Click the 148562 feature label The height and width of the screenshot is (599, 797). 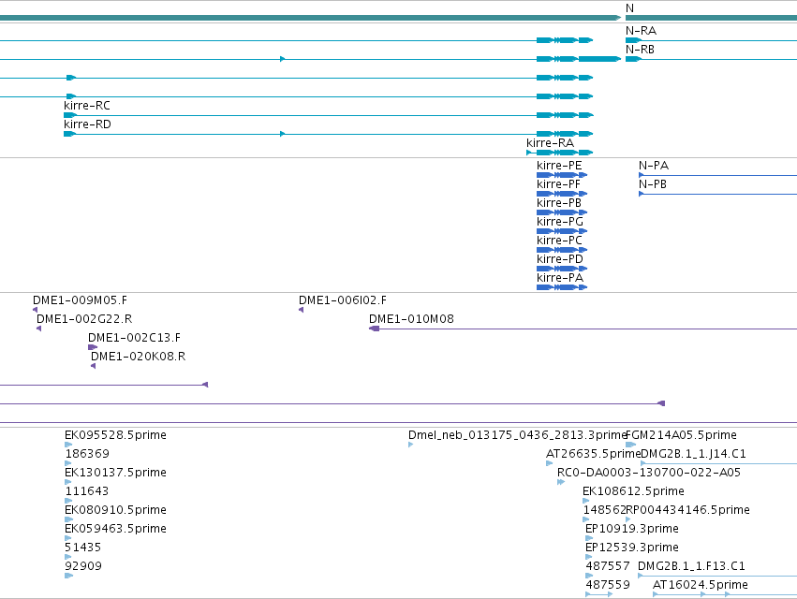604,510
